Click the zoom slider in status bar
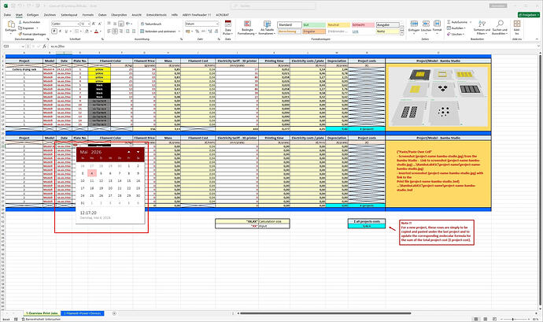Image resolution: width=543 pixels, height=322 pixels. coord(513,319)
